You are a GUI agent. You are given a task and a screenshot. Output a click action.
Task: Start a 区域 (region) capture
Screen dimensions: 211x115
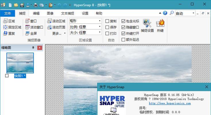(x=9, y=21)
